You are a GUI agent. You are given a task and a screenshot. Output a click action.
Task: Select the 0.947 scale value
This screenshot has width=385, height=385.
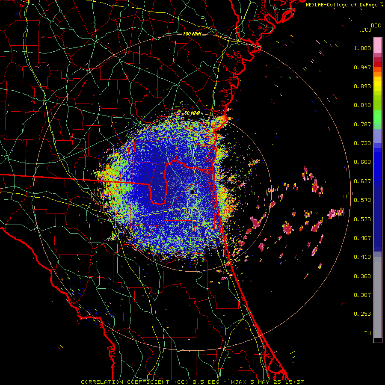(362, 67)
